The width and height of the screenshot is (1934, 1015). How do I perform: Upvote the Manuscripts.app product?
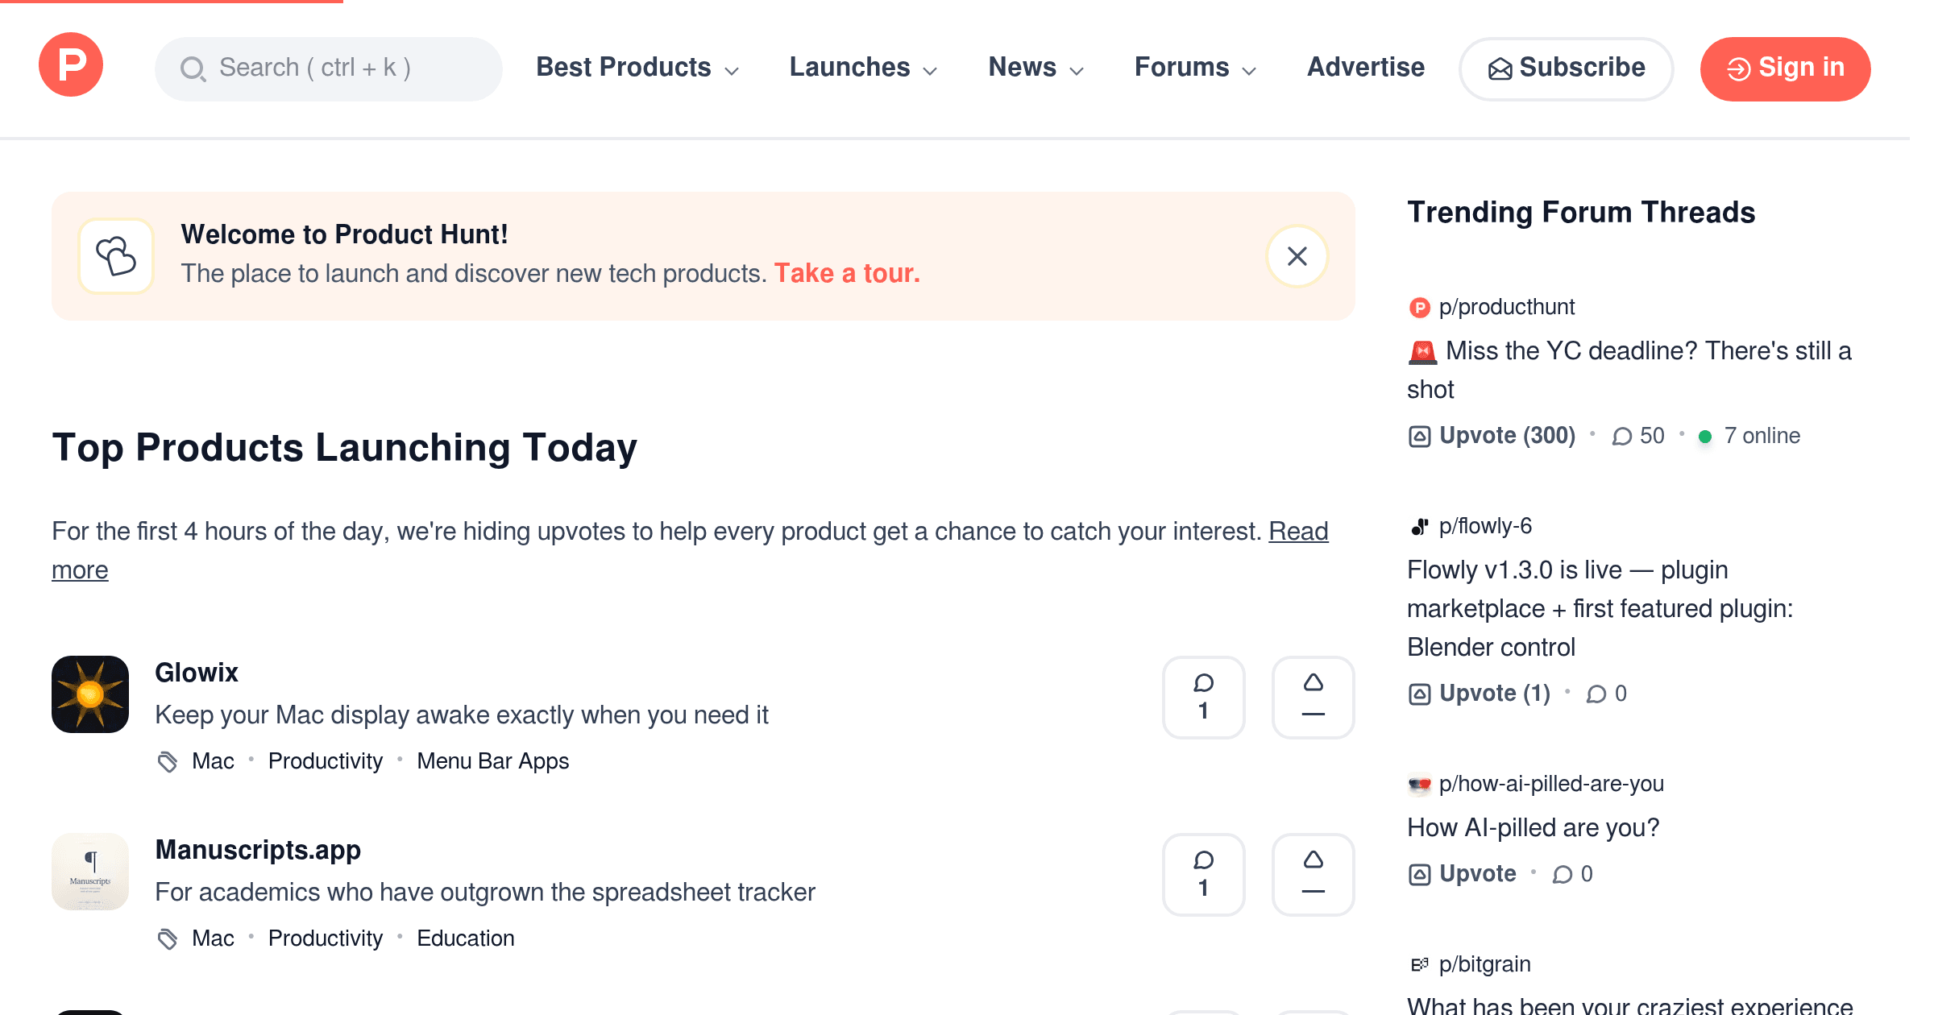coord(1313,874)
